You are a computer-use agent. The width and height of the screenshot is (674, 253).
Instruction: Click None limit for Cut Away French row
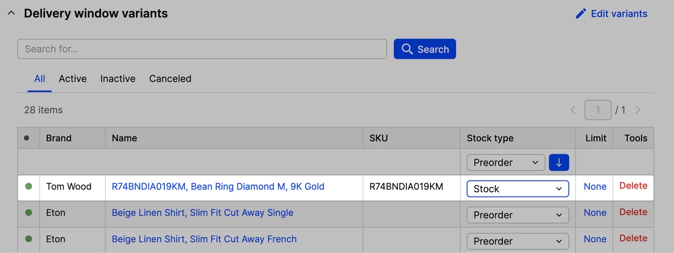click(x=595, y=239)
